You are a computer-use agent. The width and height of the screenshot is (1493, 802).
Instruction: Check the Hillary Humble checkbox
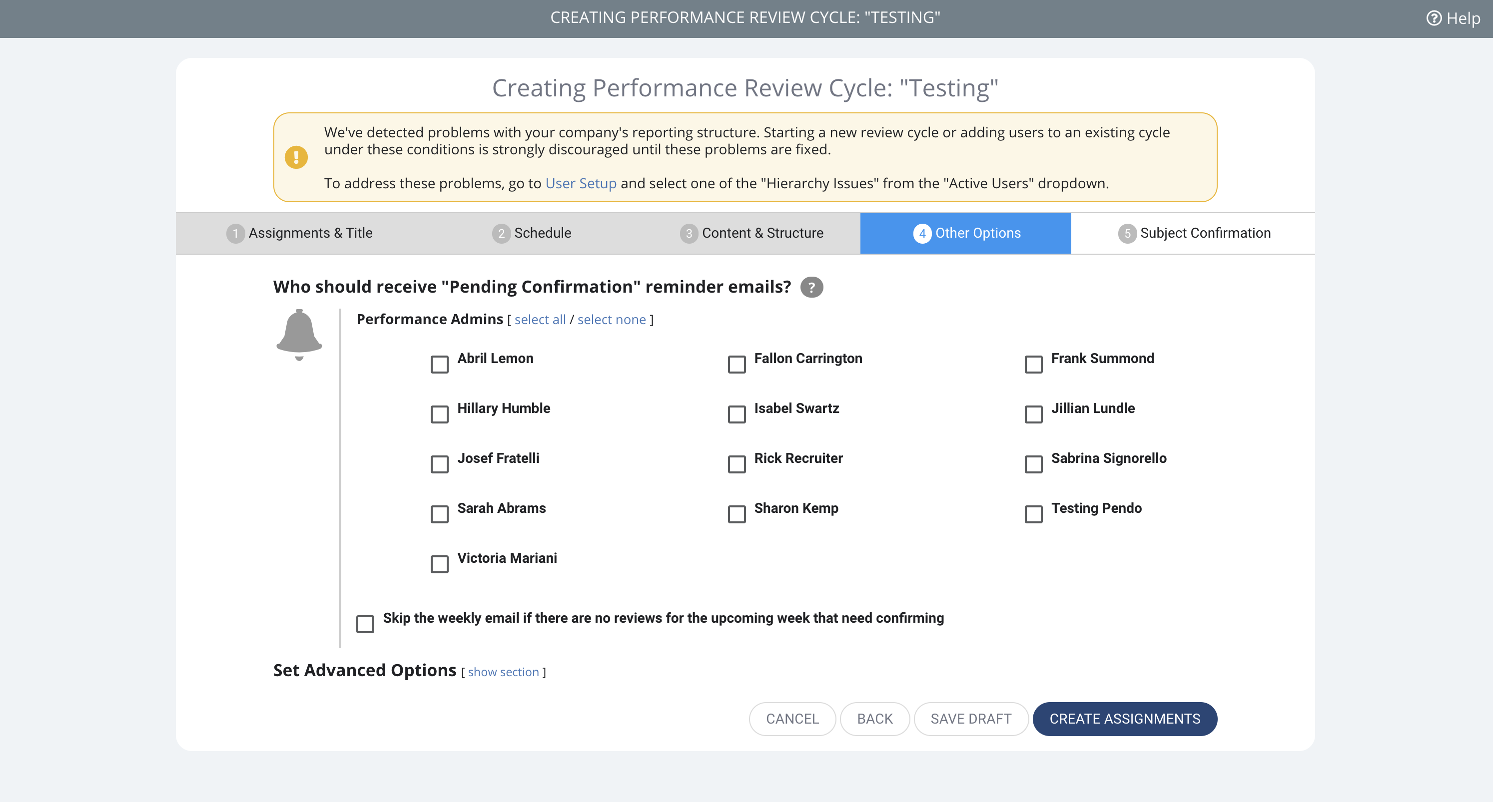pos(439,414)
